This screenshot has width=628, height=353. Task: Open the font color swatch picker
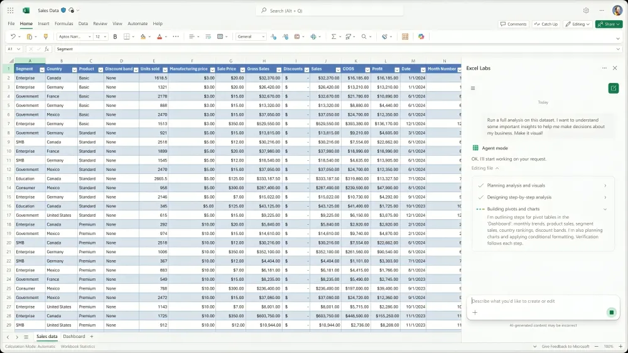166,37
